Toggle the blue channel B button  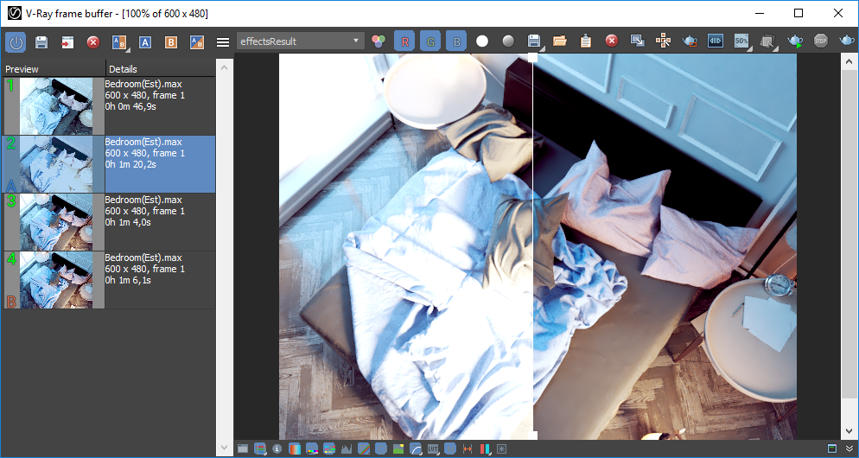(455, 41)
